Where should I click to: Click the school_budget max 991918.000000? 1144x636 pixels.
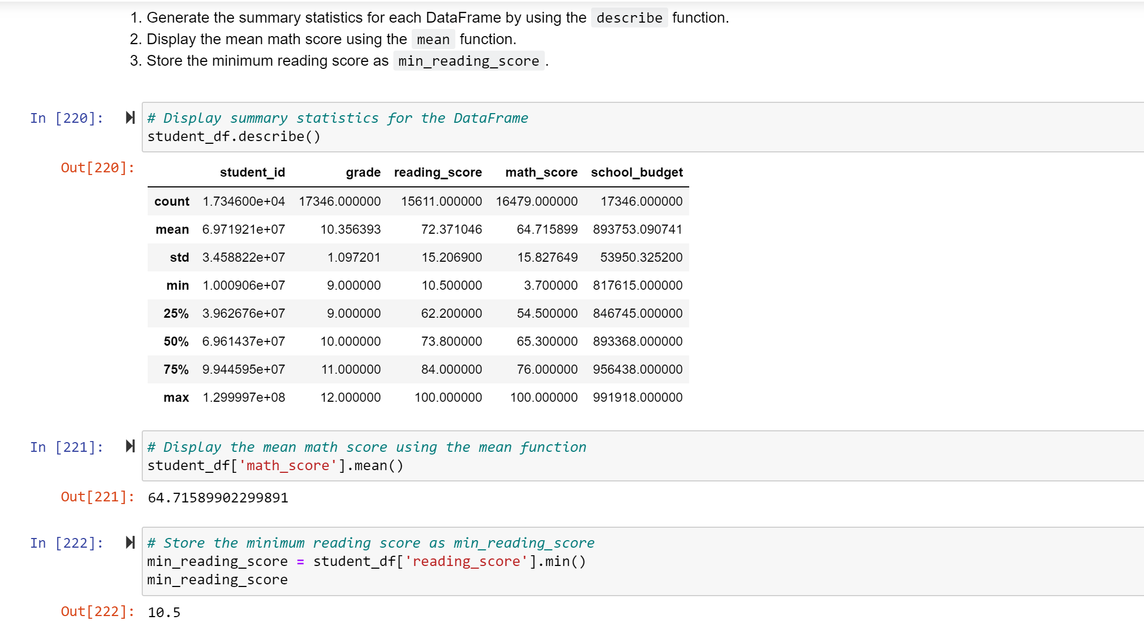(637, 397)
